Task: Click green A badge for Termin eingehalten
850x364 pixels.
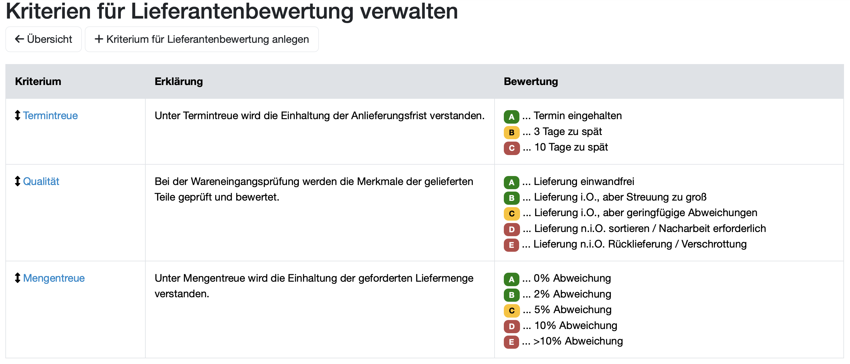Action: pos(511,117)
